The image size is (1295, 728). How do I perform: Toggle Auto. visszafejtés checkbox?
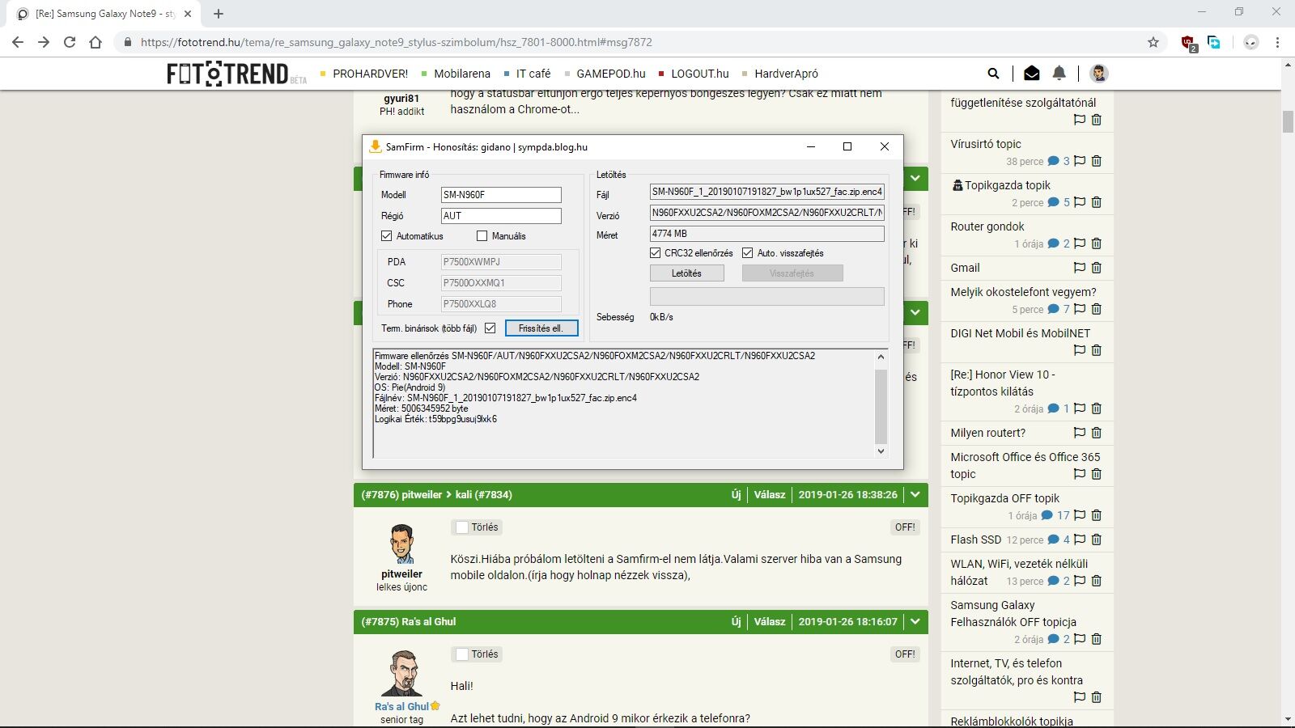pos(748,253)
